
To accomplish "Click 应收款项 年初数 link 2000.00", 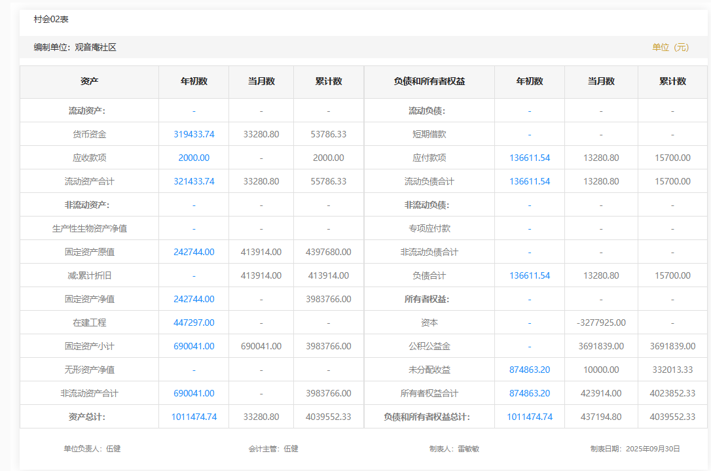I will pyautogui.click(x=194, y=158).
